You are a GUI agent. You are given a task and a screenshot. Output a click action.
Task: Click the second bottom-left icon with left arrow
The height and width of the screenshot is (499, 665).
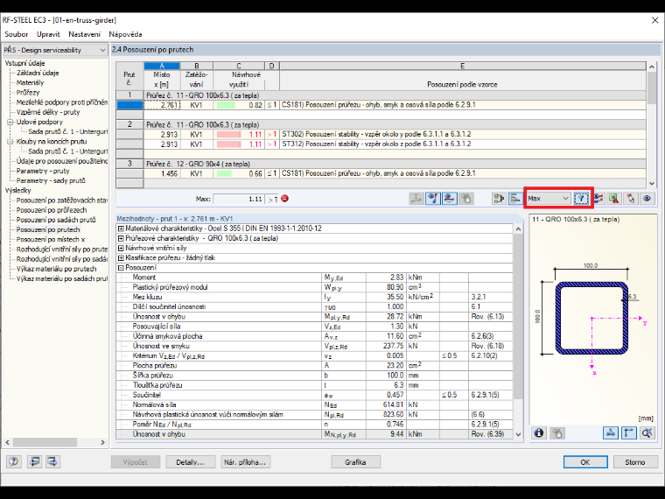pyautogui.click(x=34, y=461)
